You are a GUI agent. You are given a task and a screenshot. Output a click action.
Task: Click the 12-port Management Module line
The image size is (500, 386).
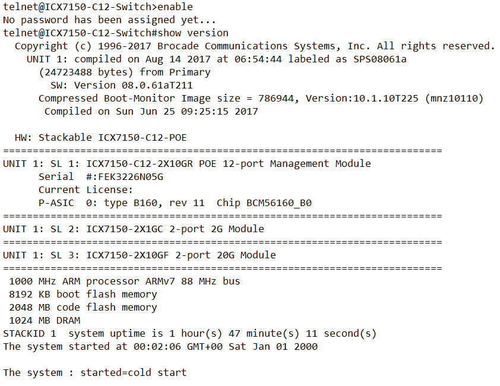(x=186, y=164)
